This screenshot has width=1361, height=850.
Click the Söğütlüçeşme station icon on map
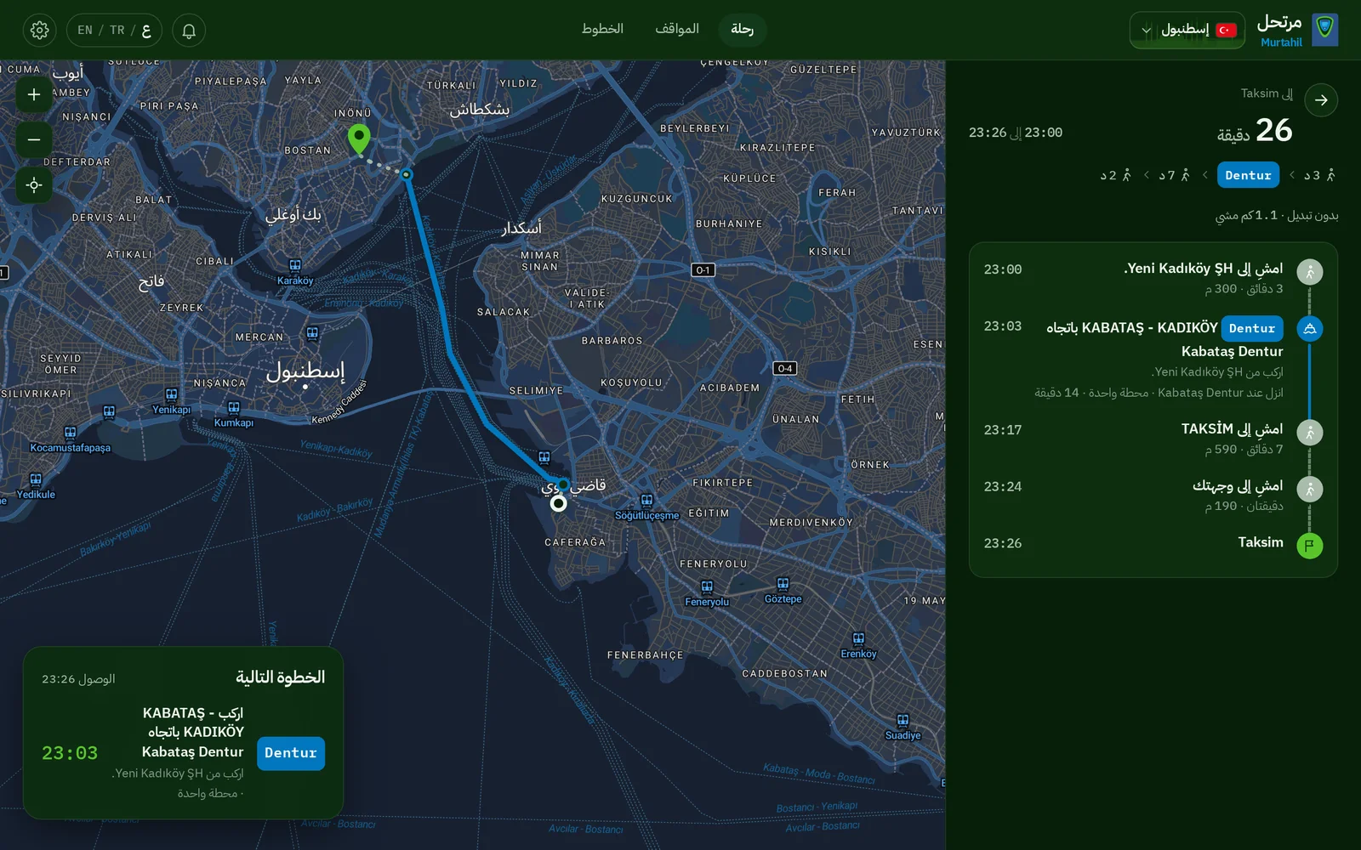(x=646, y=501)
